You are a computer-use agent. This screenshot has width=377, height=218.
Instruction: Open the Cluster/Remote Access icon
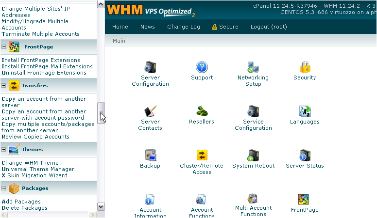(x=202, y=155)
